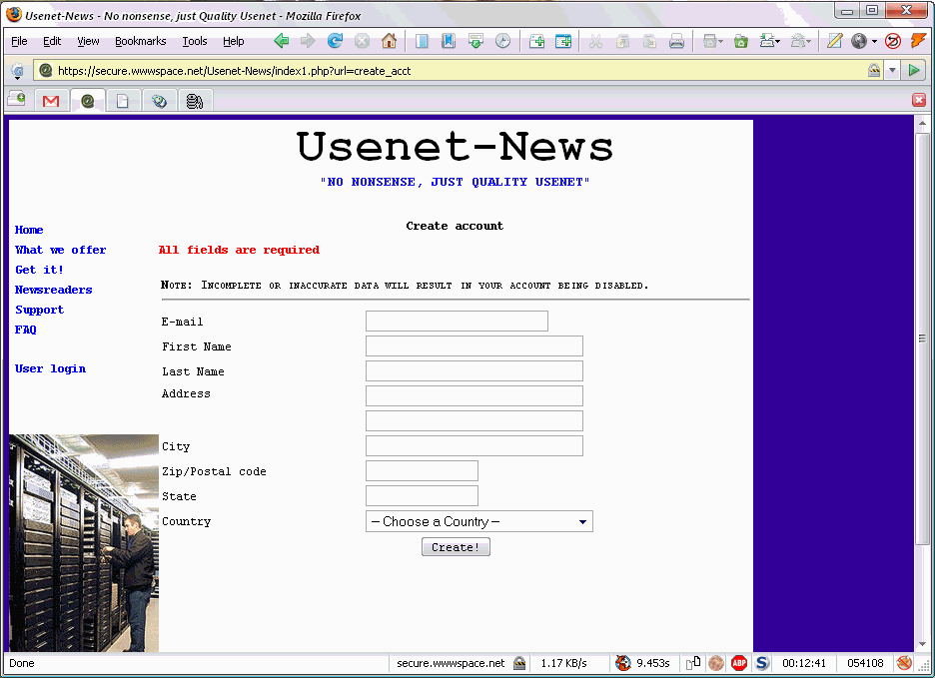Open the File menu
The width and height of the screenshot is (935, 678).
coord(19,41)
